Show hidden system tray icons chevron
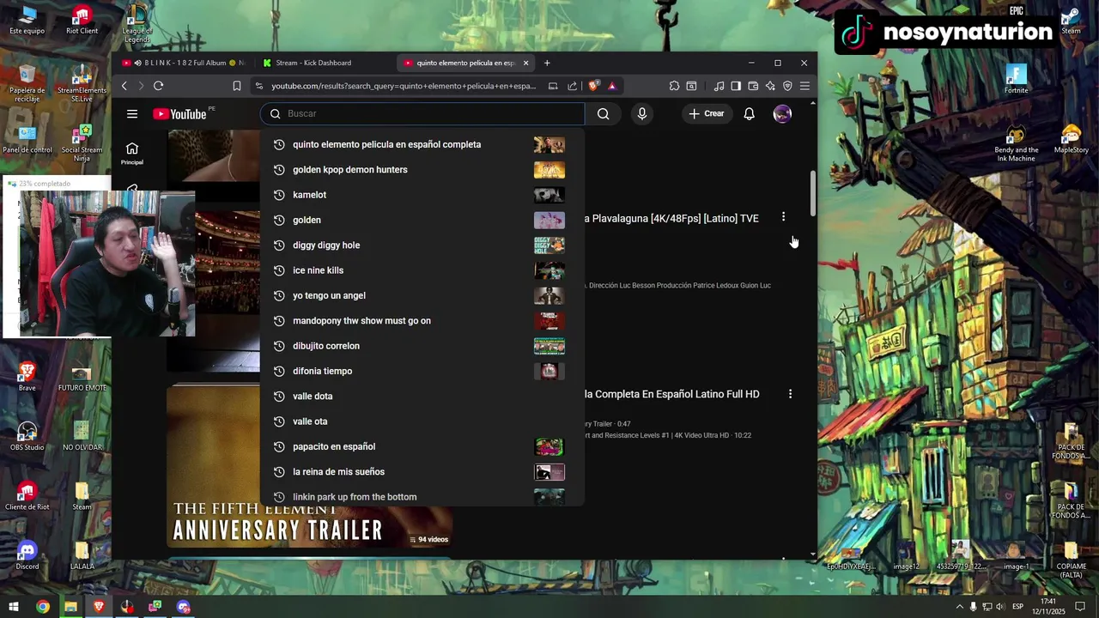 (x=960, y=607)
